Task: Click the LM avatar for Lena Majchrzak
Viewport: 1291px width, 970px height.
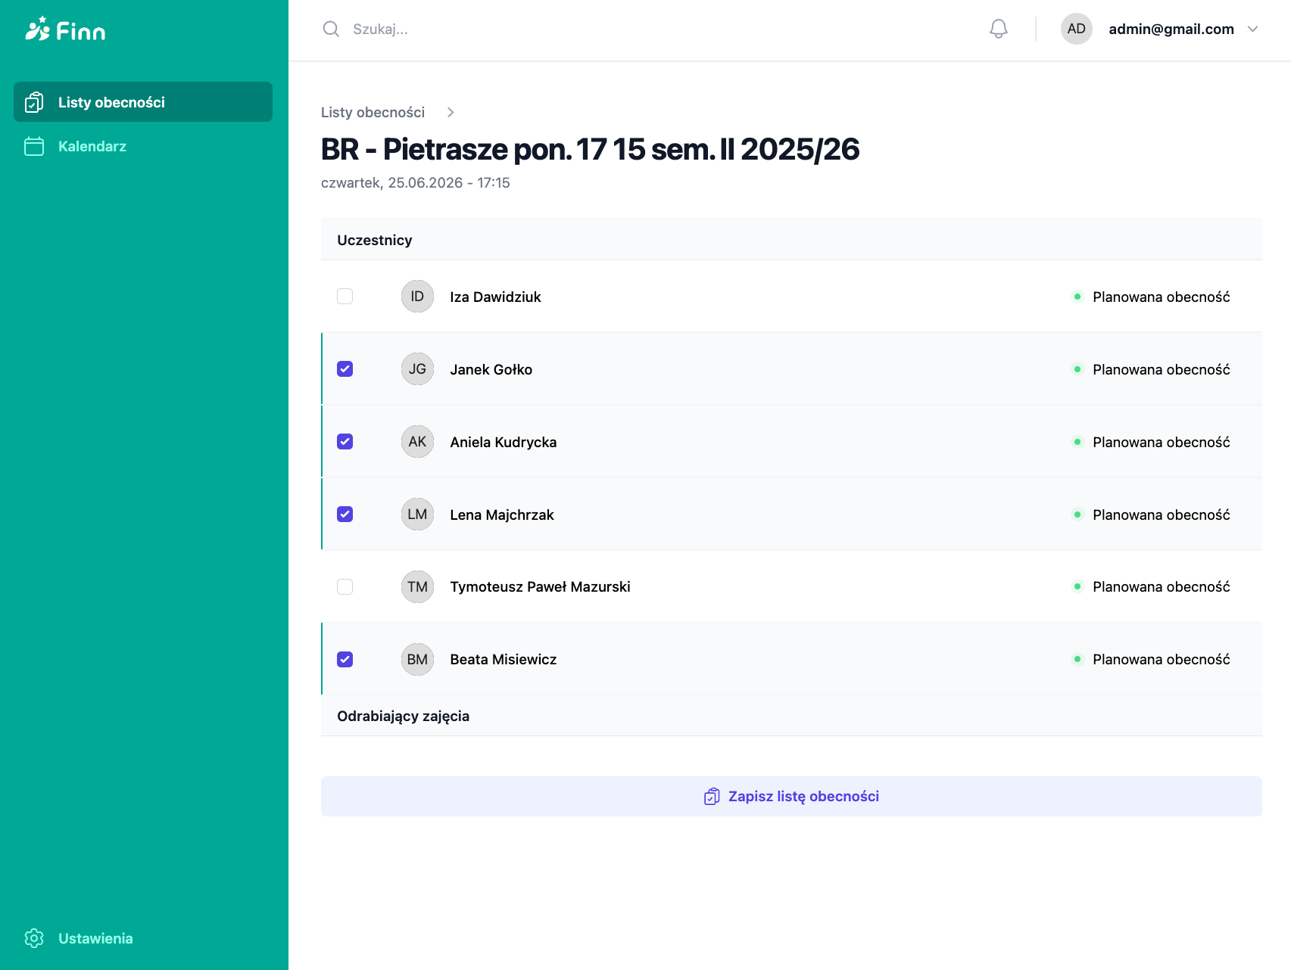Action: (x=417, y=515)
